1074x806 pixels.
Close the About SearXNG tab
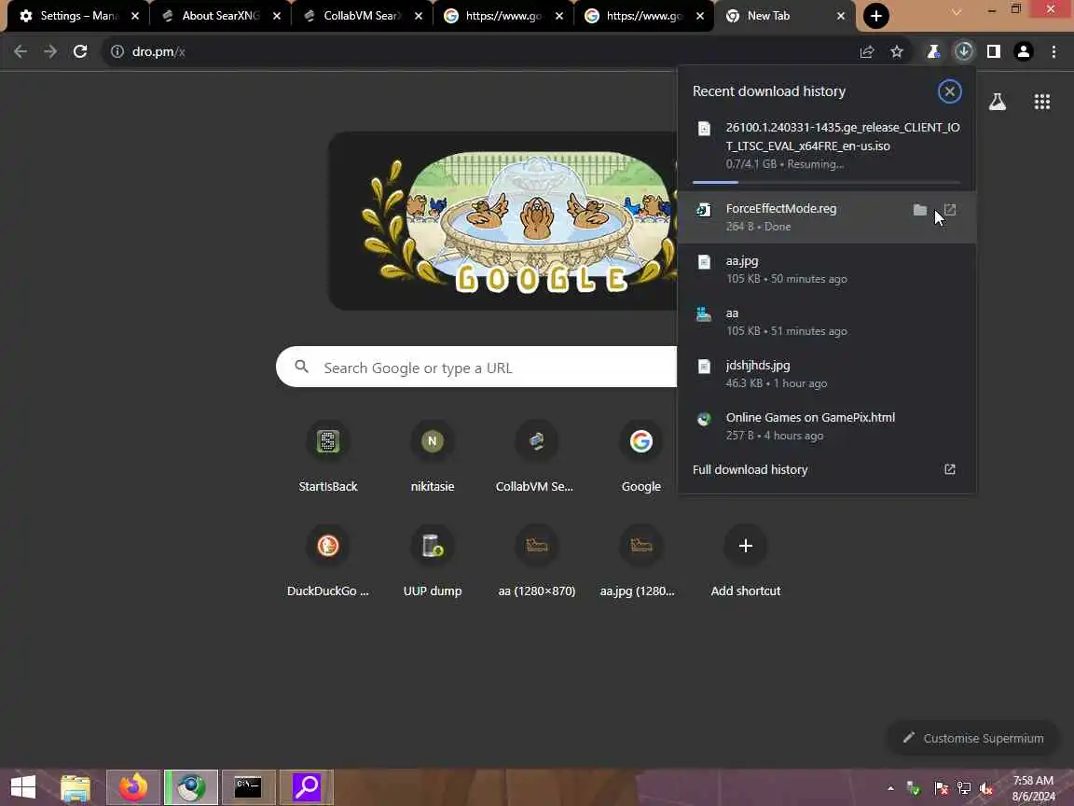click(x=277, y=16)
